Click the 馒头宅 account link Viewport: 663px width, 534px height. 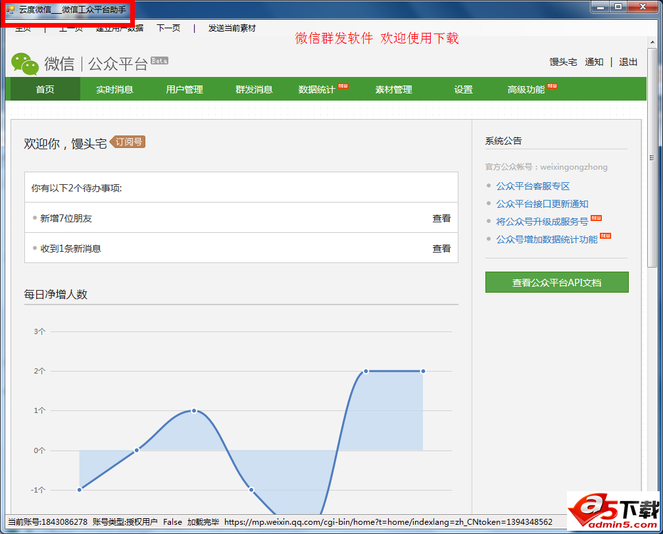pyautogui.click(x=563, y=62)
